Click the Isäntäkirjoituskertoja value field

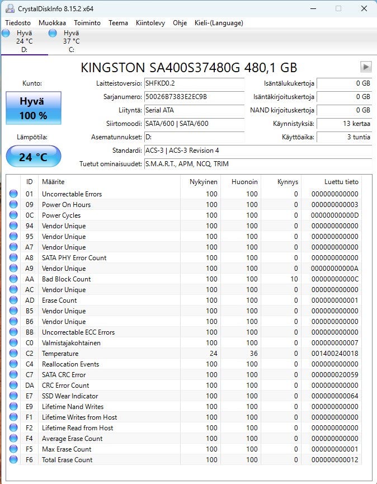345,97
